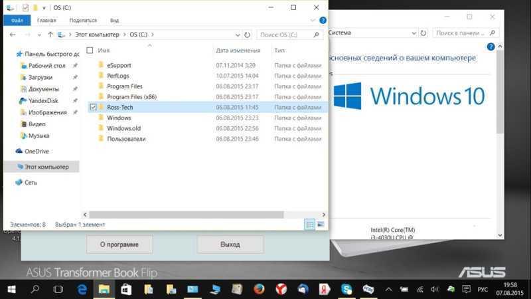
Task: Open Explorer help question icon
Action: tap(323, 21)
